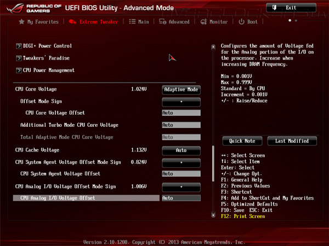
Task: Click the Additional Turbo Mode CPU Core Voltage field
Action: [181, 125]
